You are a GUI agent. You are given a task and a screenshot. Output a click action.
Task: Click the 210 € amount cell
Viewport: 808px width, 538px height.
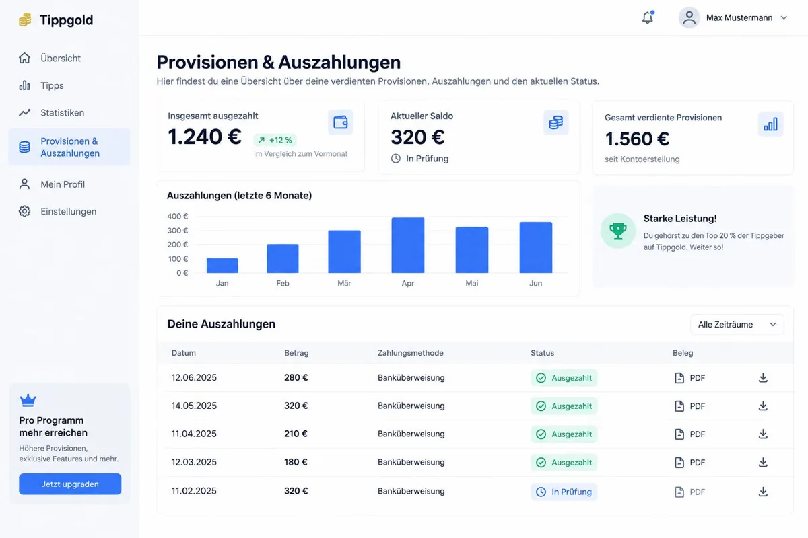pos(296,434)
